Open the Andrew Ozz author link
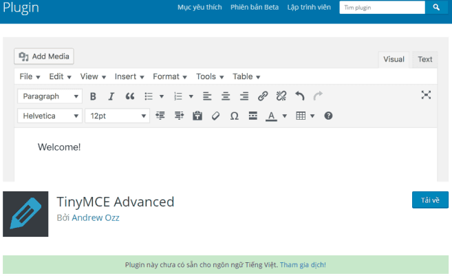The image size is (452, 276). (x=96, y=217)
